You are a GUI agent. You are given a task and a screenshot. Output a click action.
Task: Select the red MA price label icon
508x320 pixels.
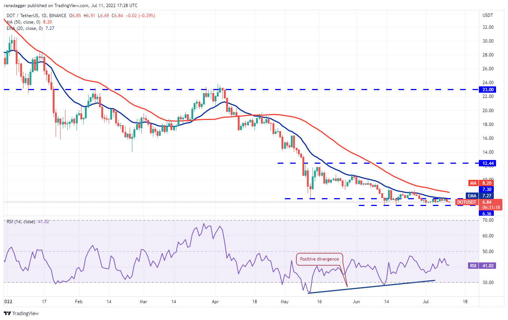[473, 183]
